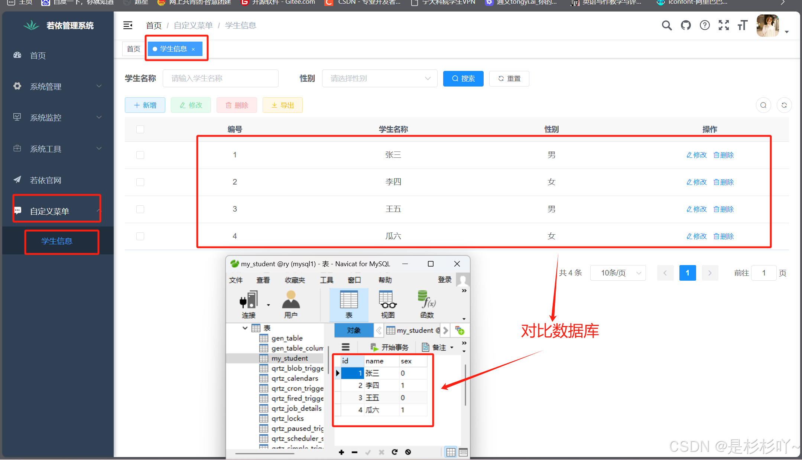Click Navicat 函数 function icon

coord(427,304)
